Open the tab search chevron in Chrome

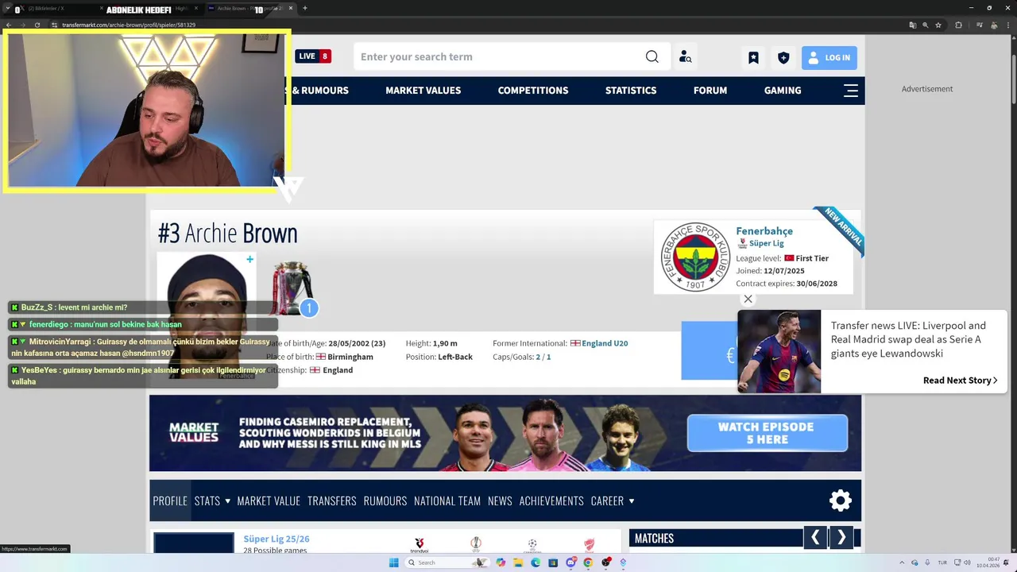coord(7,8)
